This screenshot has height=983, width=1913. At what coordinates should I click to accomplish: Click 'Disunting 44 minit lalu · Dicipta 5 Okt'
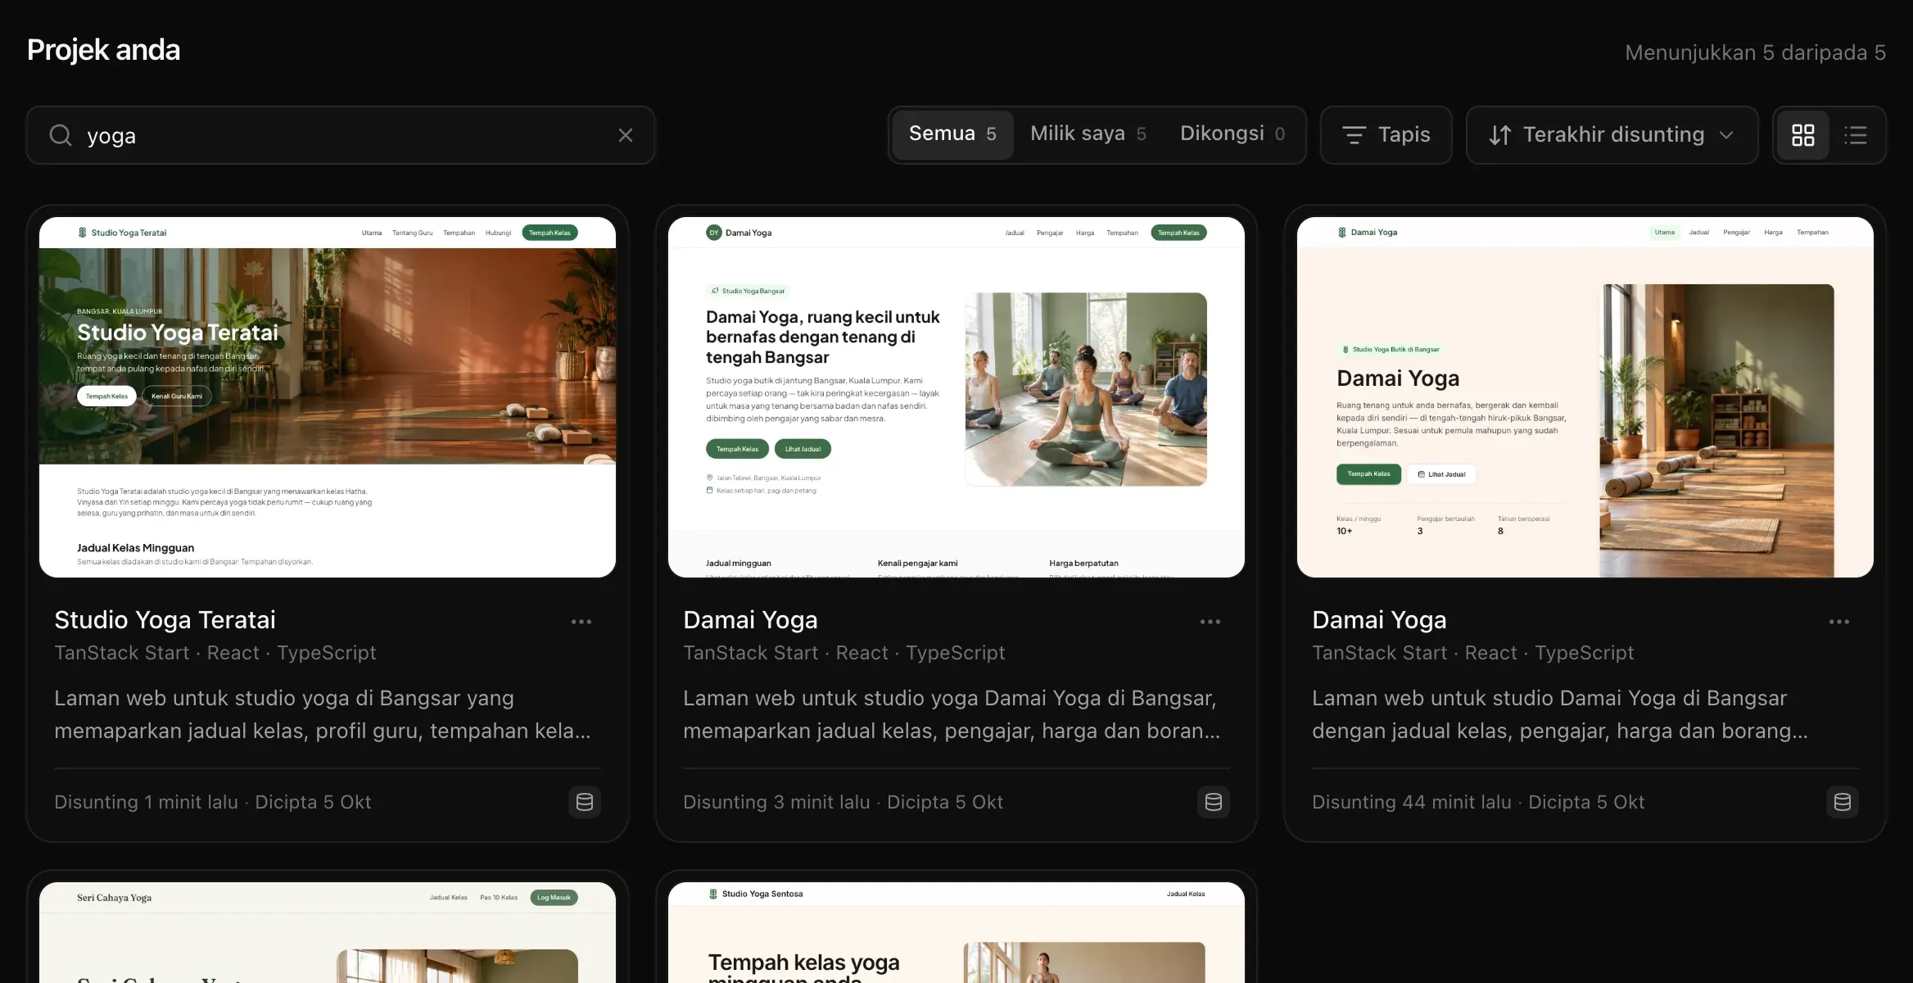tap(1478, 802)
